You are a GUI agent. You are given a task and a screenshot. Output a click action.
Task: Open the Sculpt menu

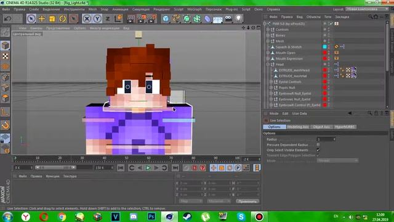[179, 9]
